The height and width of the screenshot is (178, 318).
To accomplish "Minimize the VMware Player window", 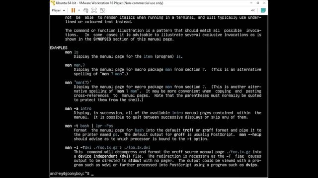I will click(251, 3).
